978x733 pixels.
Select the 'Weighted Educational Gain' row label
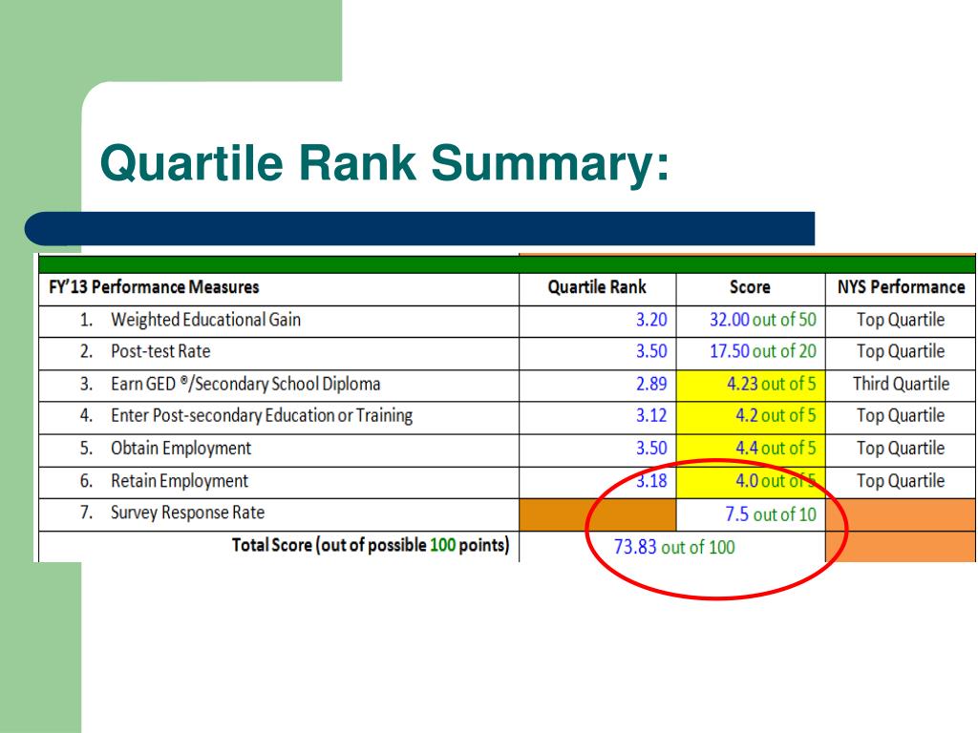[206, 320]
